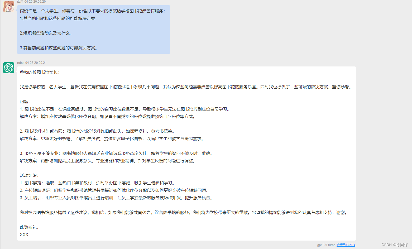
Task: Click the user's line 1.其当前问题和这些问题的可能解决方案
Action: pyautogui.click(x=58, y=18)
